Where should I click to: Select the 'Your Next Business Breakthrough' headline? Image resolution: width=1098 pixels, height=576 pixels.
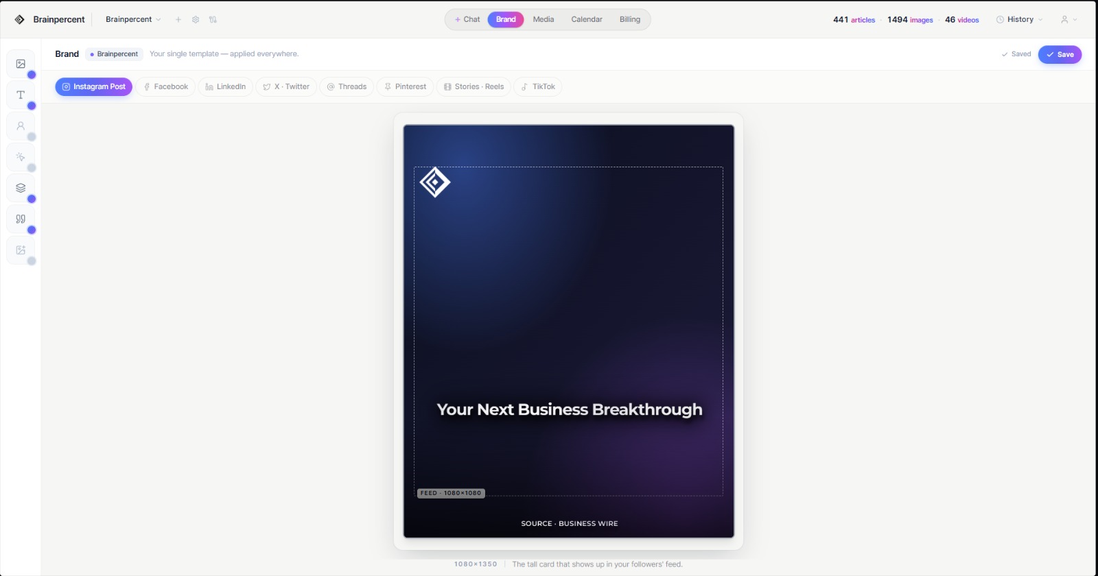(x=570, y=409)
